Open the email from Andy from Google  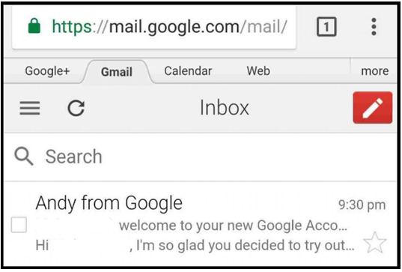pos(201,225)
